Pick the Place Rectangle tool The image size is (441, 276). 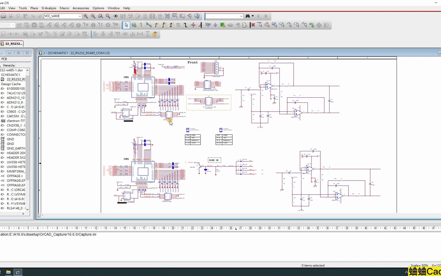click(275, 25)
